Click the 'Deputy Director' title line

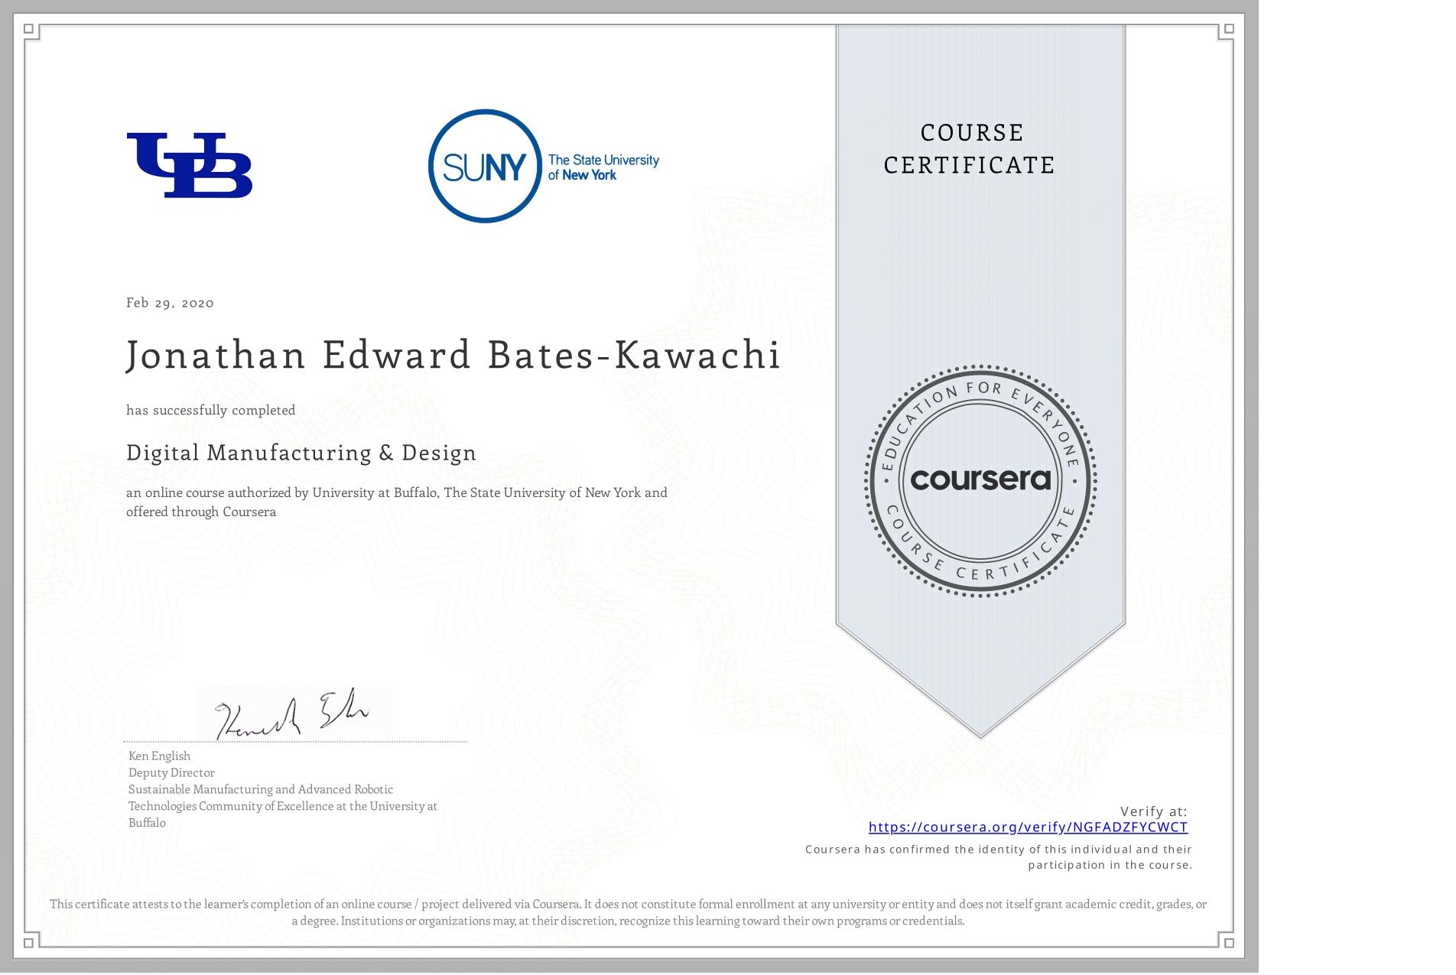tap(171, 773)
